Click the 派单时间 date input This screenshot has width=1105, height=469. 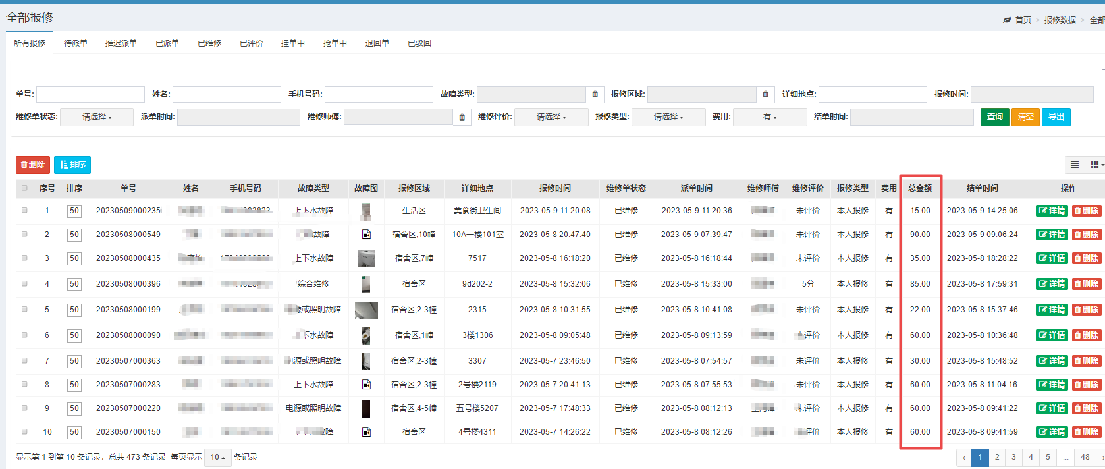pos(238,117)
